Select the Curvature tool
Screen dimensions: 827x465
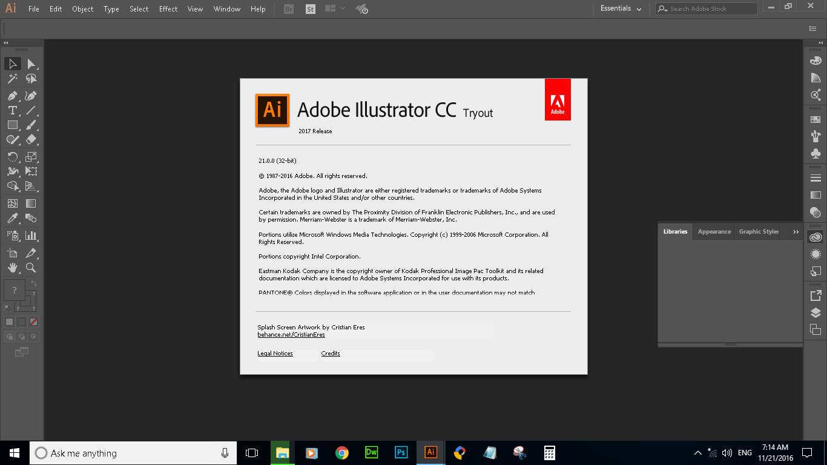[x=31, y=96]
